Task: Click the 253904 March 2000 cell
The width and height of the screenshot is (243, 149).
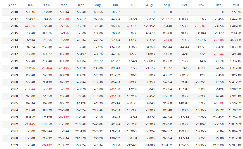Action: (x=64, y=138)
